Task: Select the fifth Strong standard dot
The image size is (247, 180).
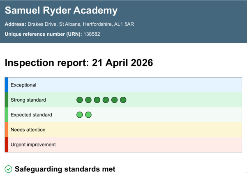Action: click(114, 100)
